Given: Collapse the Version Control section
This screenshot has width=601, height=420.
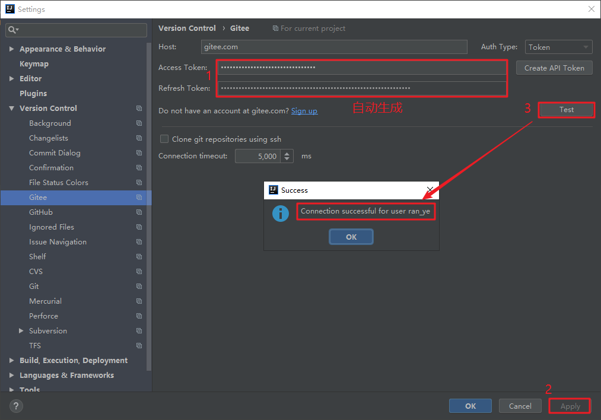Looking at the screenshot, I should [x=11, y=109].
